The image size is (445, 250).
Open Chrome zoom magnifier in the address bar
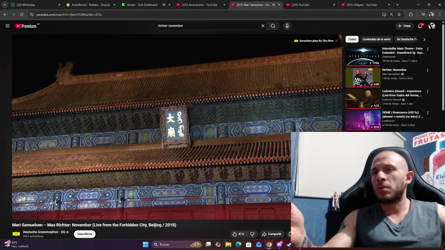391,15
